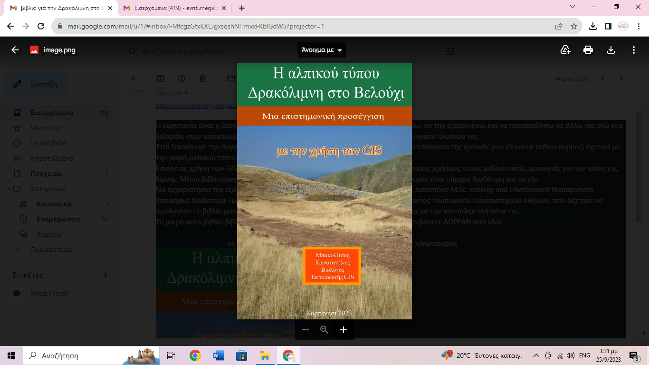
Task: Click the back arrow to close image preview
Action: coord(15,50)
